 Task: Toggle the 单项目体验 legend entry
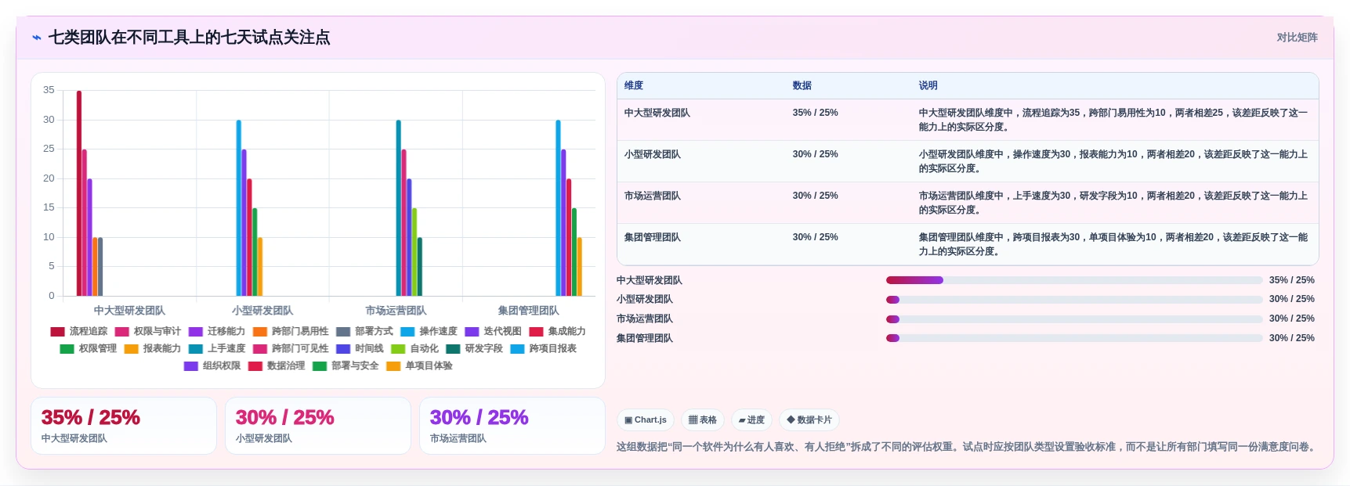pos(419,365)
